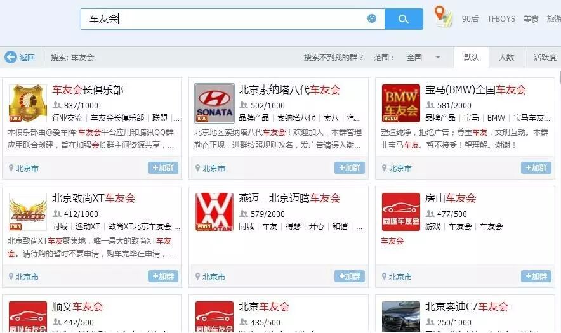Viewport: 561px width, 333px height.
Task: Click the 返回 back link
Action: 27,57
